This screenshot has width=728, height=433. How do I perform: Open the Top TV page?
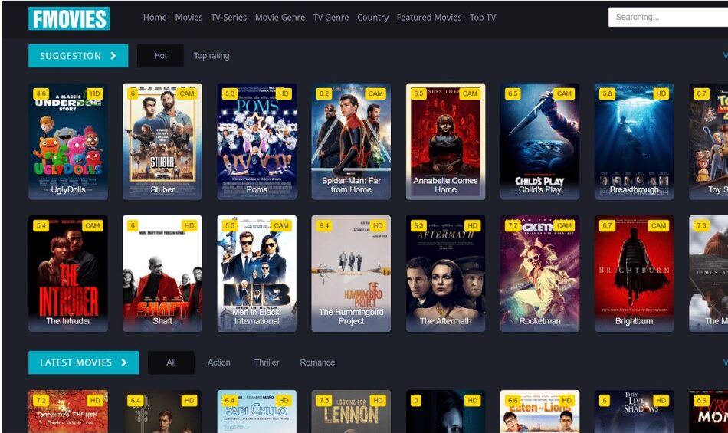[482, 17]
